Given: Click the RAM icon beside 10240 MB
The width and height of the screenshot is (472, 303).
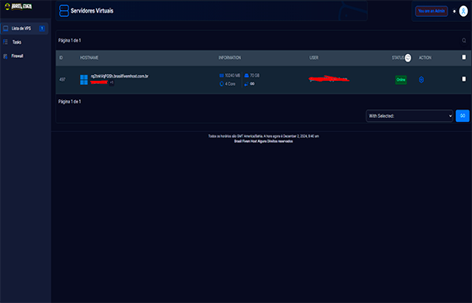Looking at the screenshot, I should click(x=222, y=76).
